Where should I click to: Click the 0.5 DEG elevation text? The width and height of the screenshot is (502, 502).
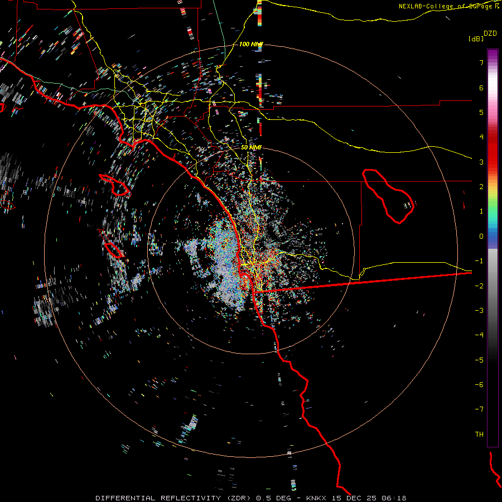pyautogui.click(x=273, y=498)
